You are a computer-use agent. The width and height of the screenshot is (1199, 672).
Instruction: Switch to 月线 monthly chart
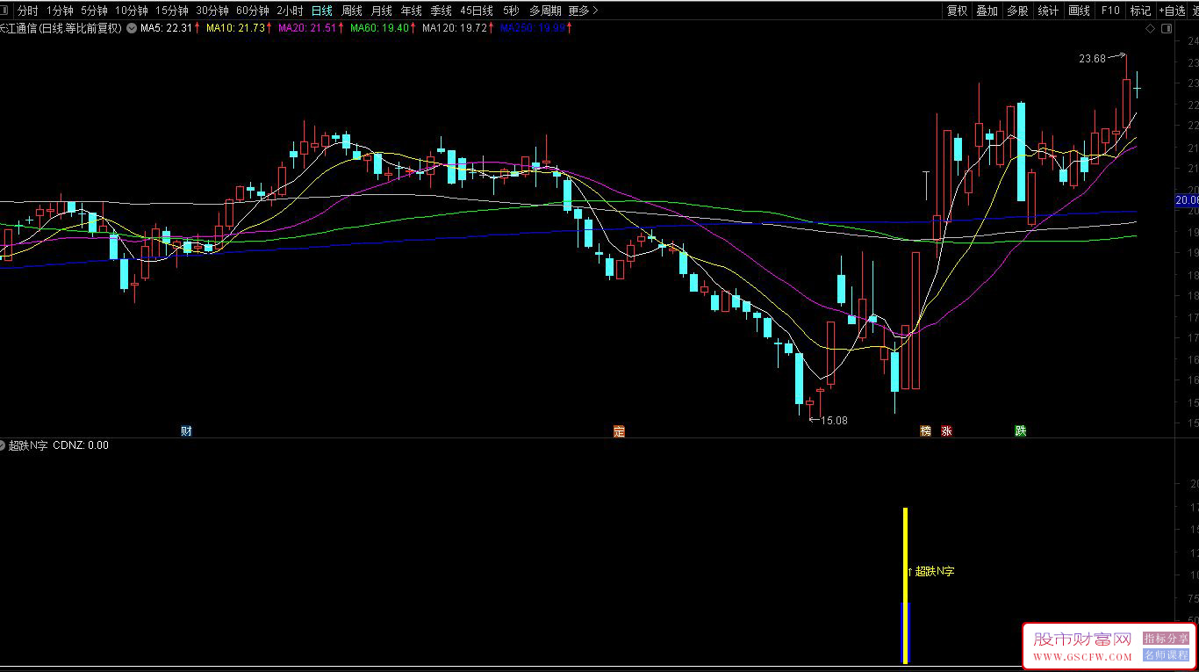(x=381, y=11)
